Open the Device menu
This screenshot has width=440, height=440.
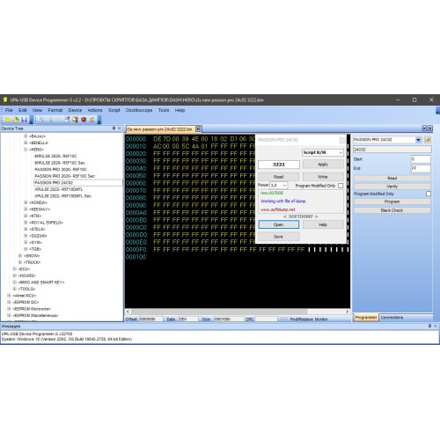coord(75,110)
